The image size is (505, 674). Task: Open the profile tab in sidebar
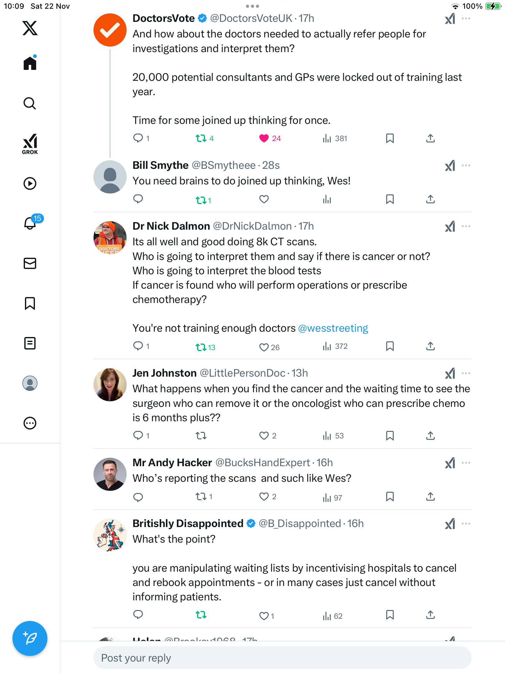coord(30,383)
